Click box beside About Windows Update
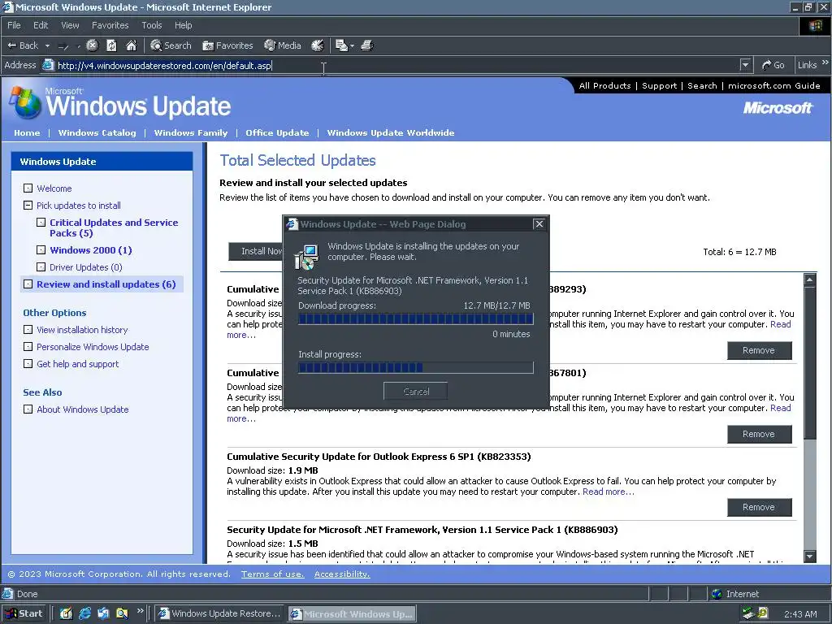The width and height of the screenshot is (832, 624). 28,409
